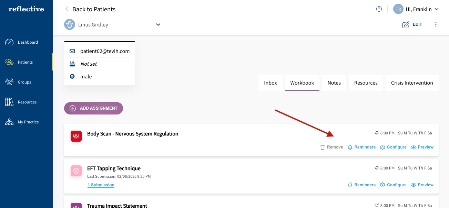
Task: Open the three-dot overflow menu
Action: point(436,24)
